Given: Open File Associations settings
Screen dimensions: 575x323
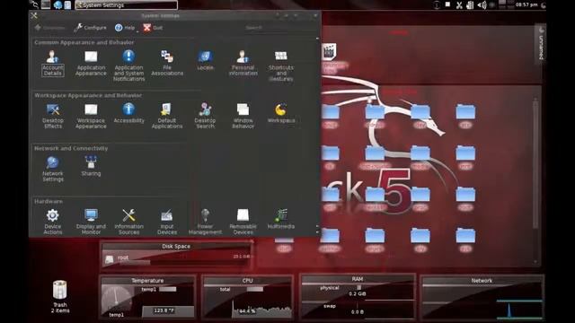Looking at the screenshot, I should click(167, 63).
